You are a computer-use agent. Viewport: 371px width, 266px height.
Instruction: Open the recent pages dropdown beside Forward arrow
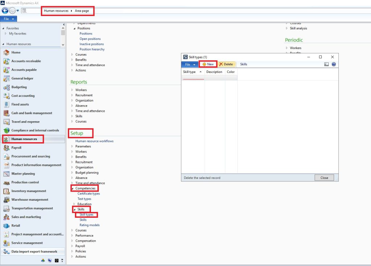pyautogui.click(x=18, y=11)
